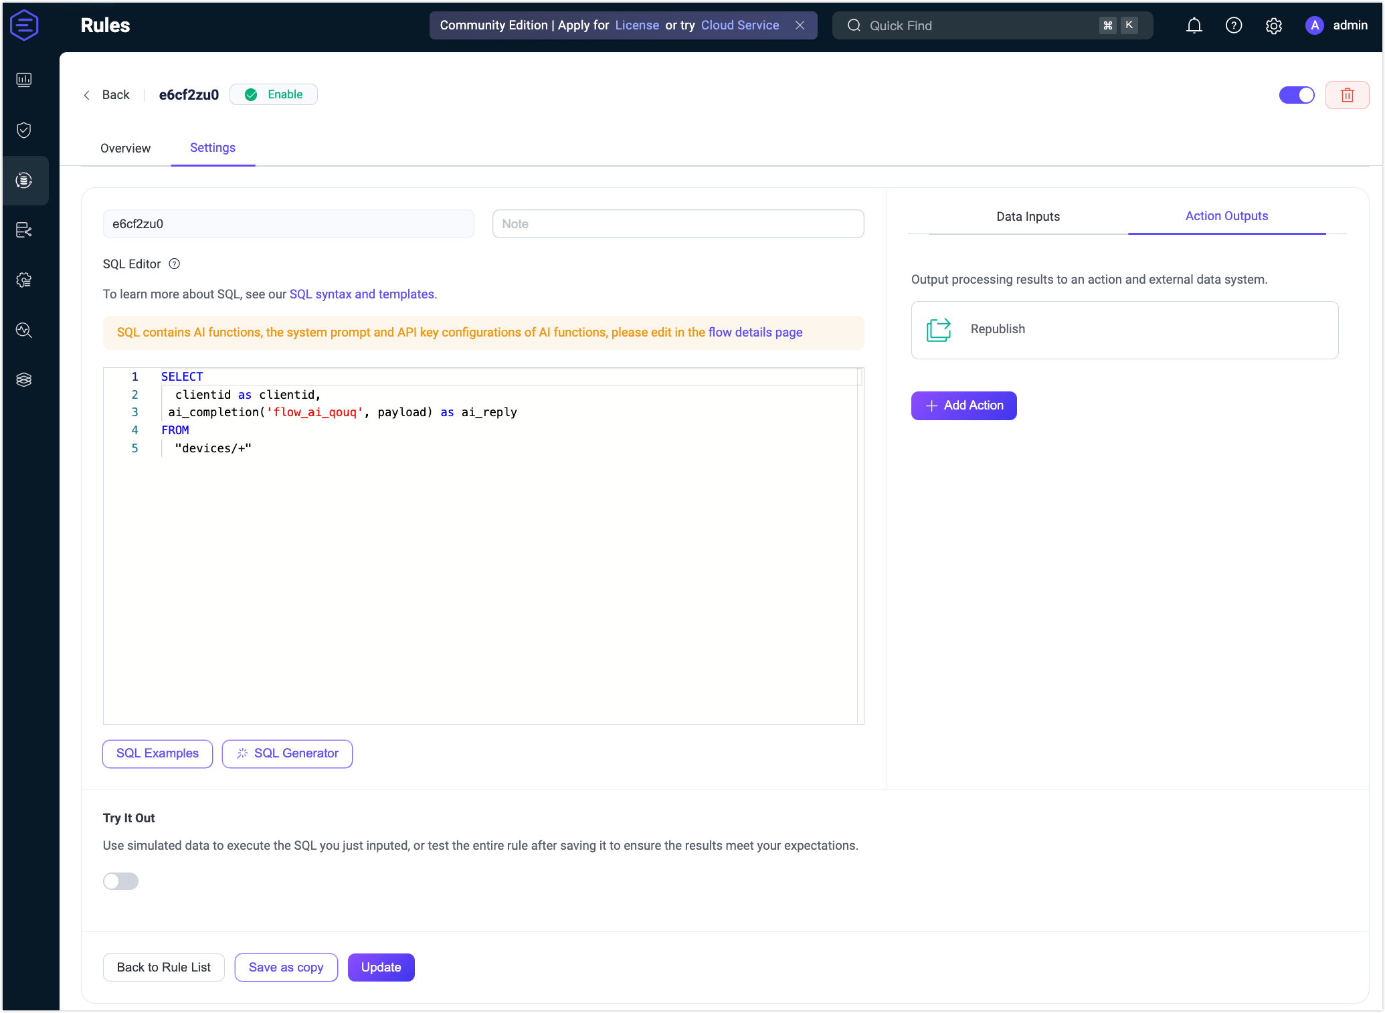The width and height of the screenshot is (1385, 1013).
Task: Click the ai_completion line in editor
Action: click(343, 413)
